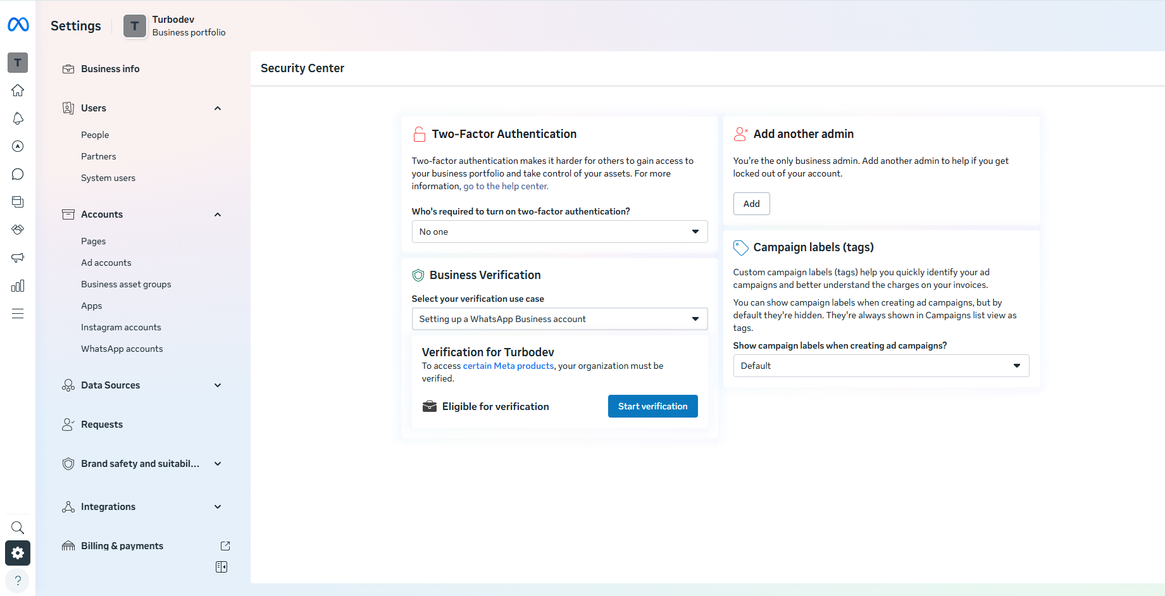This screenshot has width=1165, height=596.
Task: Select People under Users
Action: point(95,135)
